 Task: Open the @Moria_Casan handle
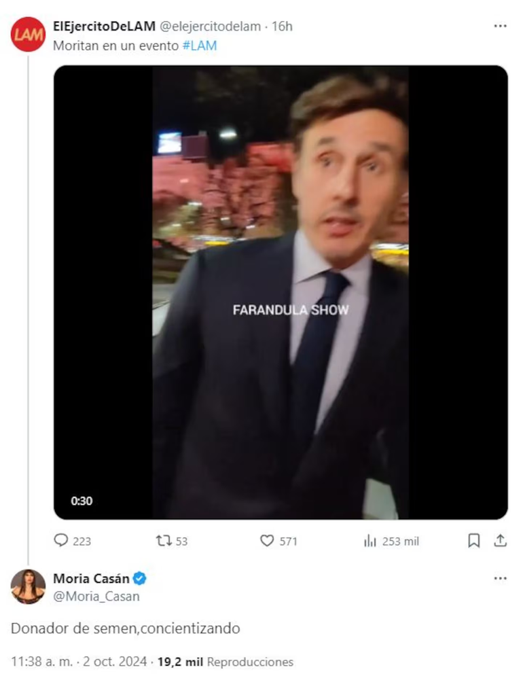coord(96,597)
